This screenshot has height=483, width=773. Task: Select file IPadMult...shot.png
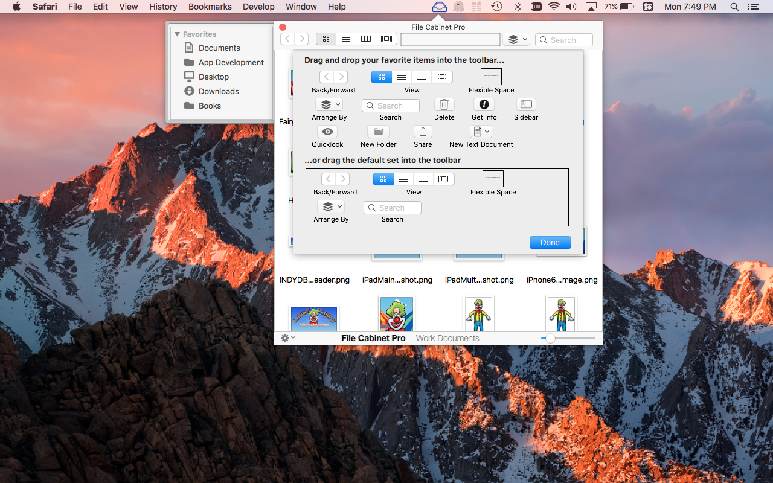[x=480, y=280]
